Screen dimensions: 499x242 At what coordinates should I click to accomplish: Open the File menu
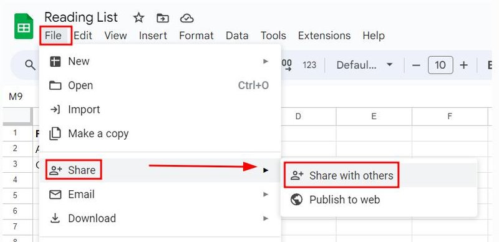pyautogui.click(x=53, y=36)
